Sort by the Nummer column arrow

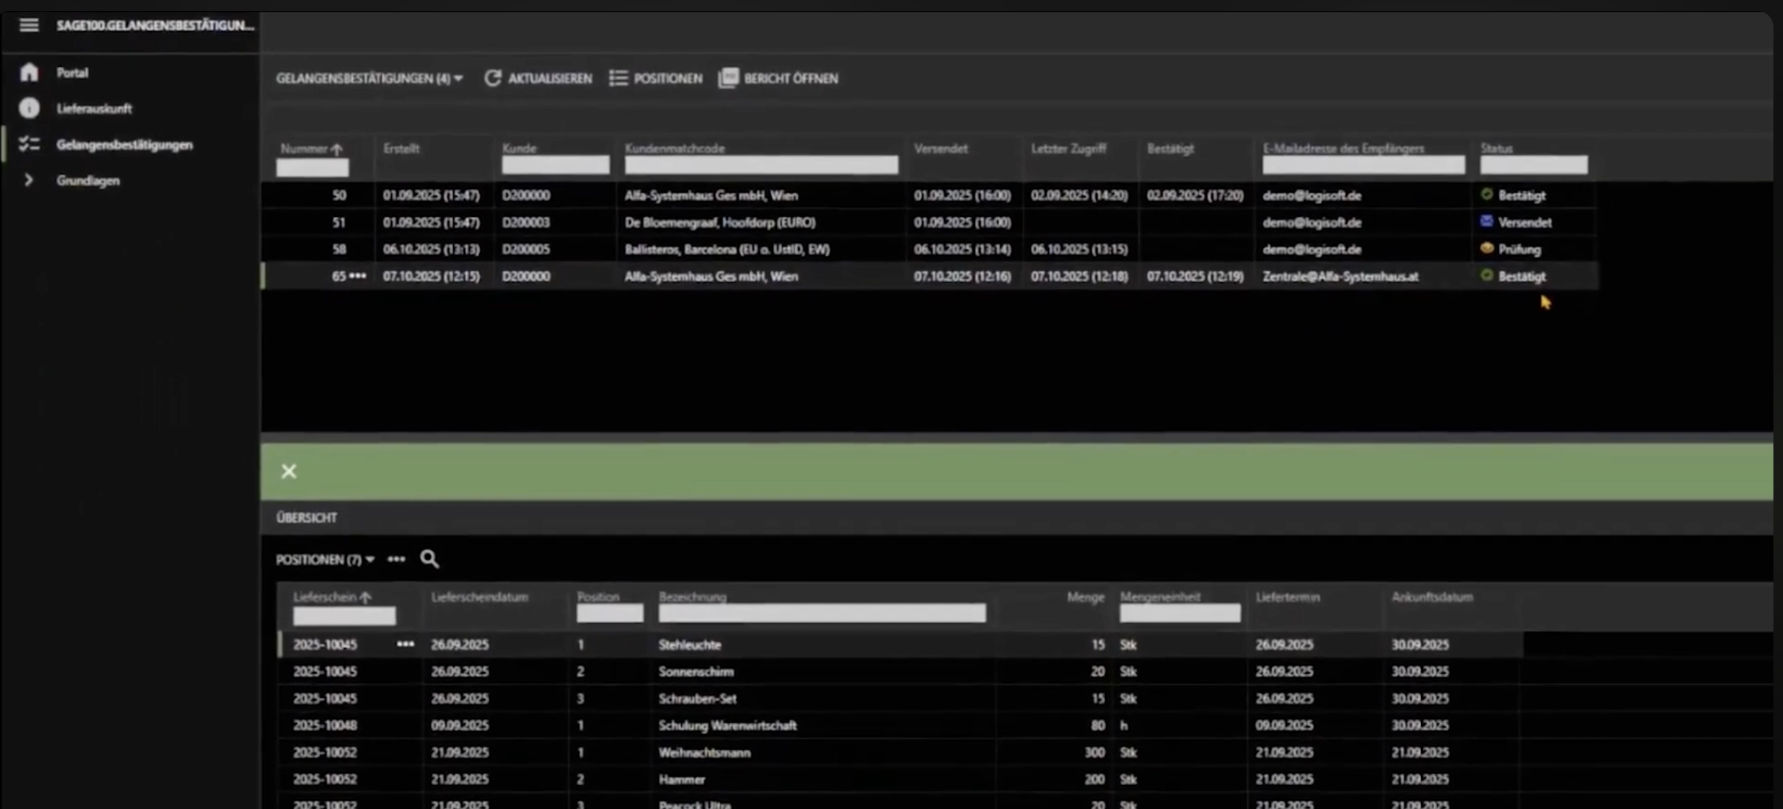coord(337,149)
